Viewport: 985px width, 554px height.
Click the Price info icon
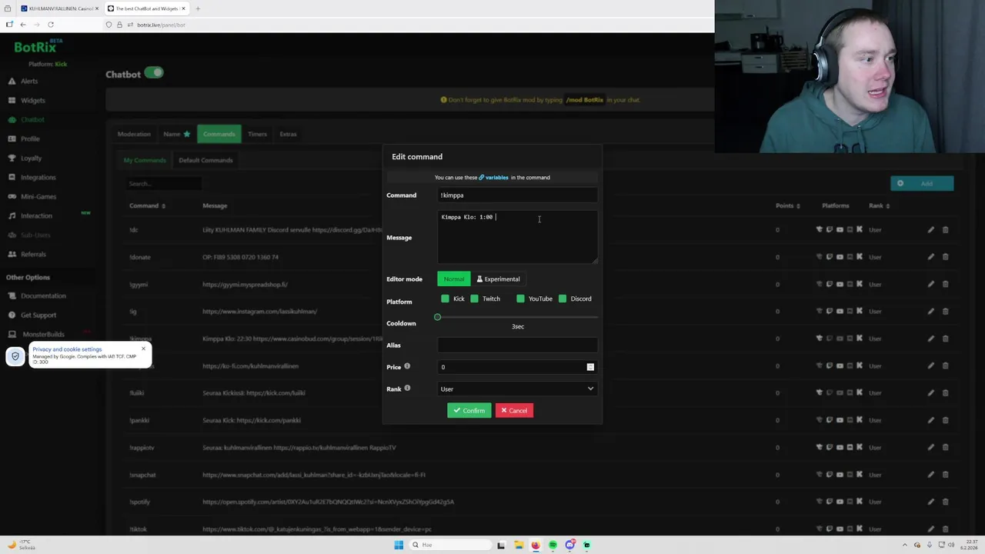tap(407, 366)
